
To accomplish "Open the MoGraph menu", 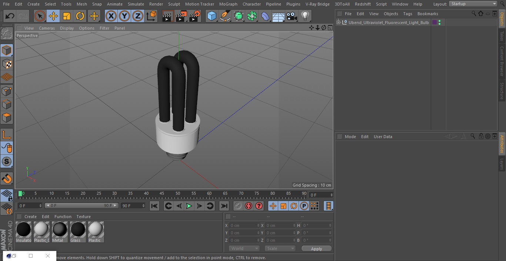I will (228, 4).
